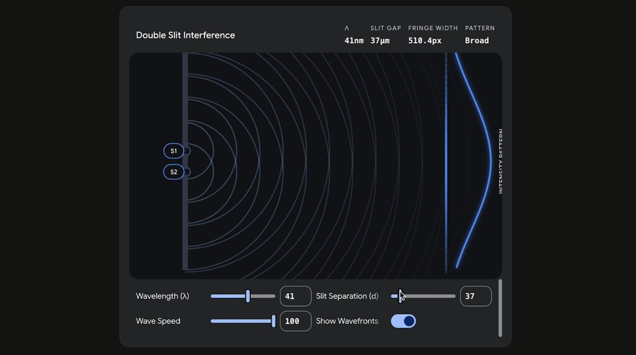Click the Slit Separation (d) label

[x=347, y=296]
